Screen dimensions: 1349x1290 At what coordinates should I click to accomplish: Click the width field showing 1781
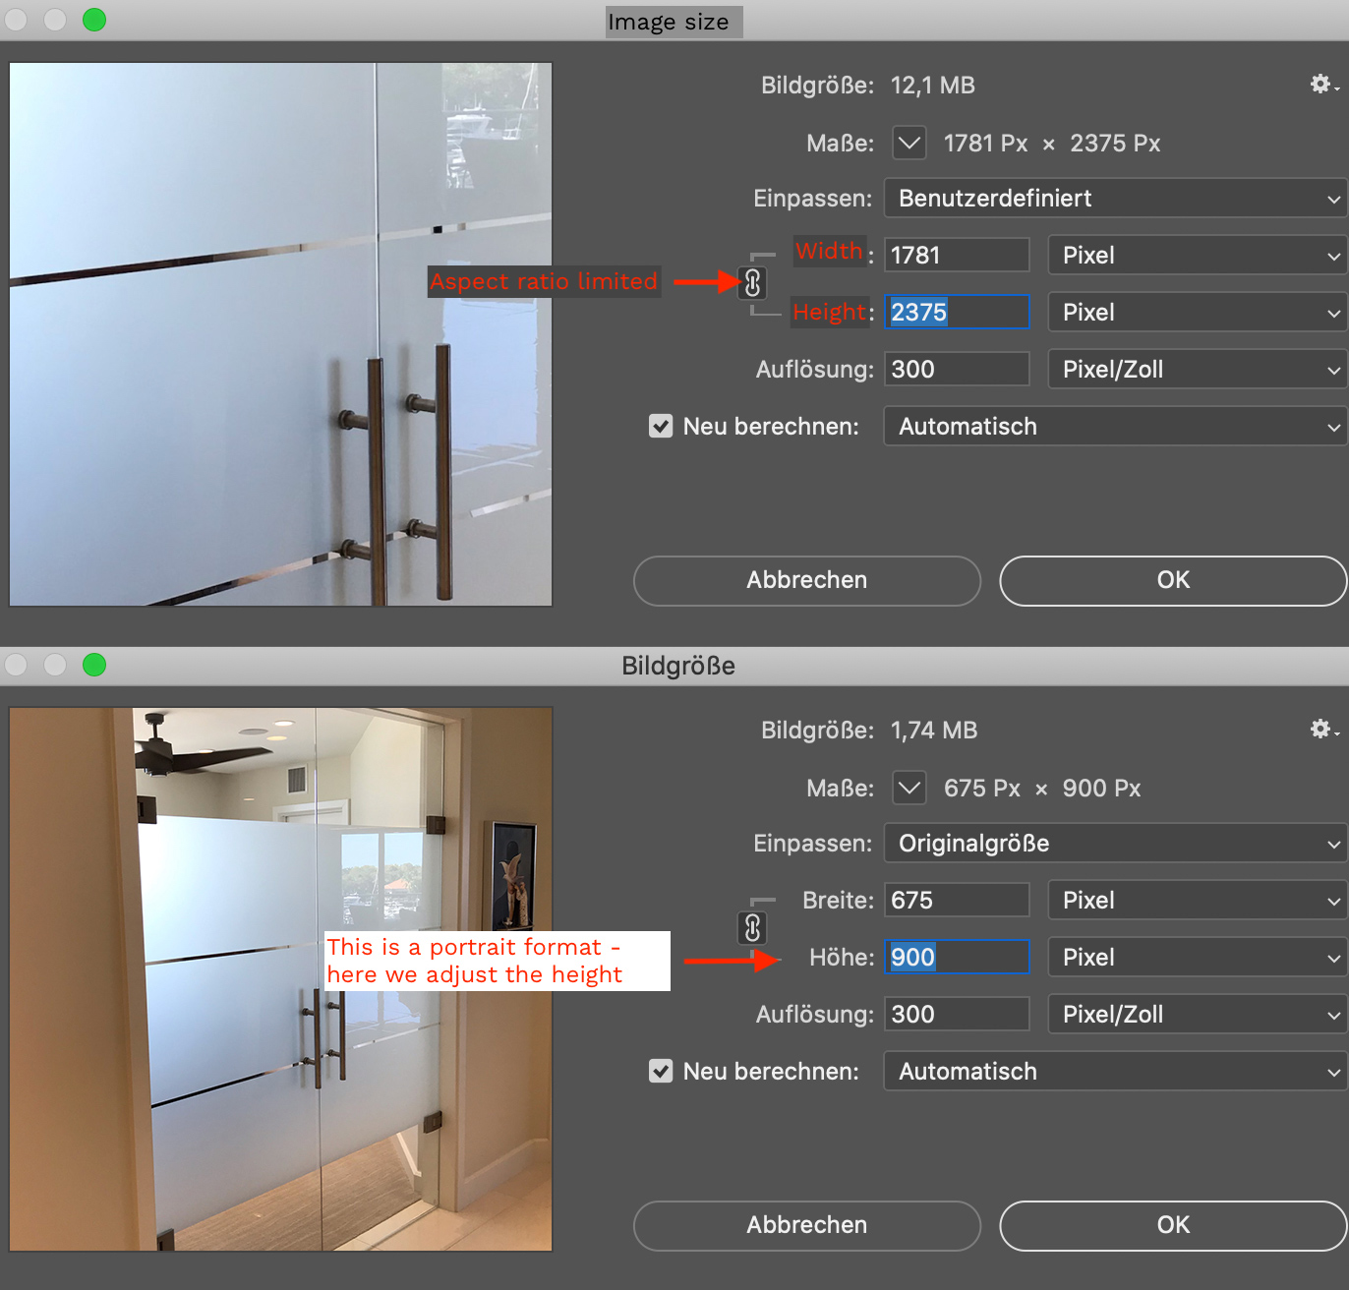coord(956,256)
